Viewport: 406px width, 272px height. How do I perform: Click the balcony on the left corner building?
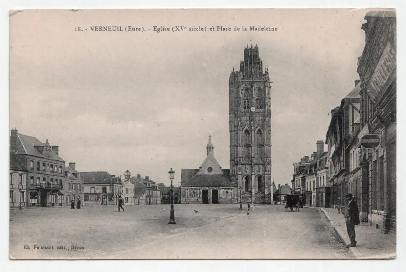pos(46,186)
